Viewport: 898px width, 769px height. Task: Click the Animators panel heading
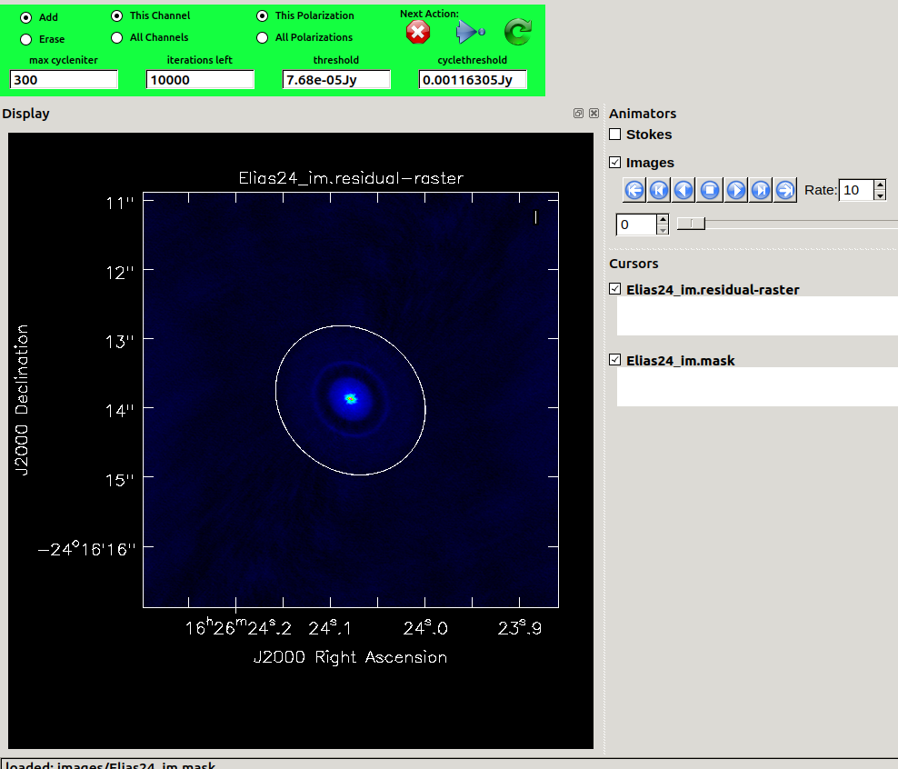[643, 114]
